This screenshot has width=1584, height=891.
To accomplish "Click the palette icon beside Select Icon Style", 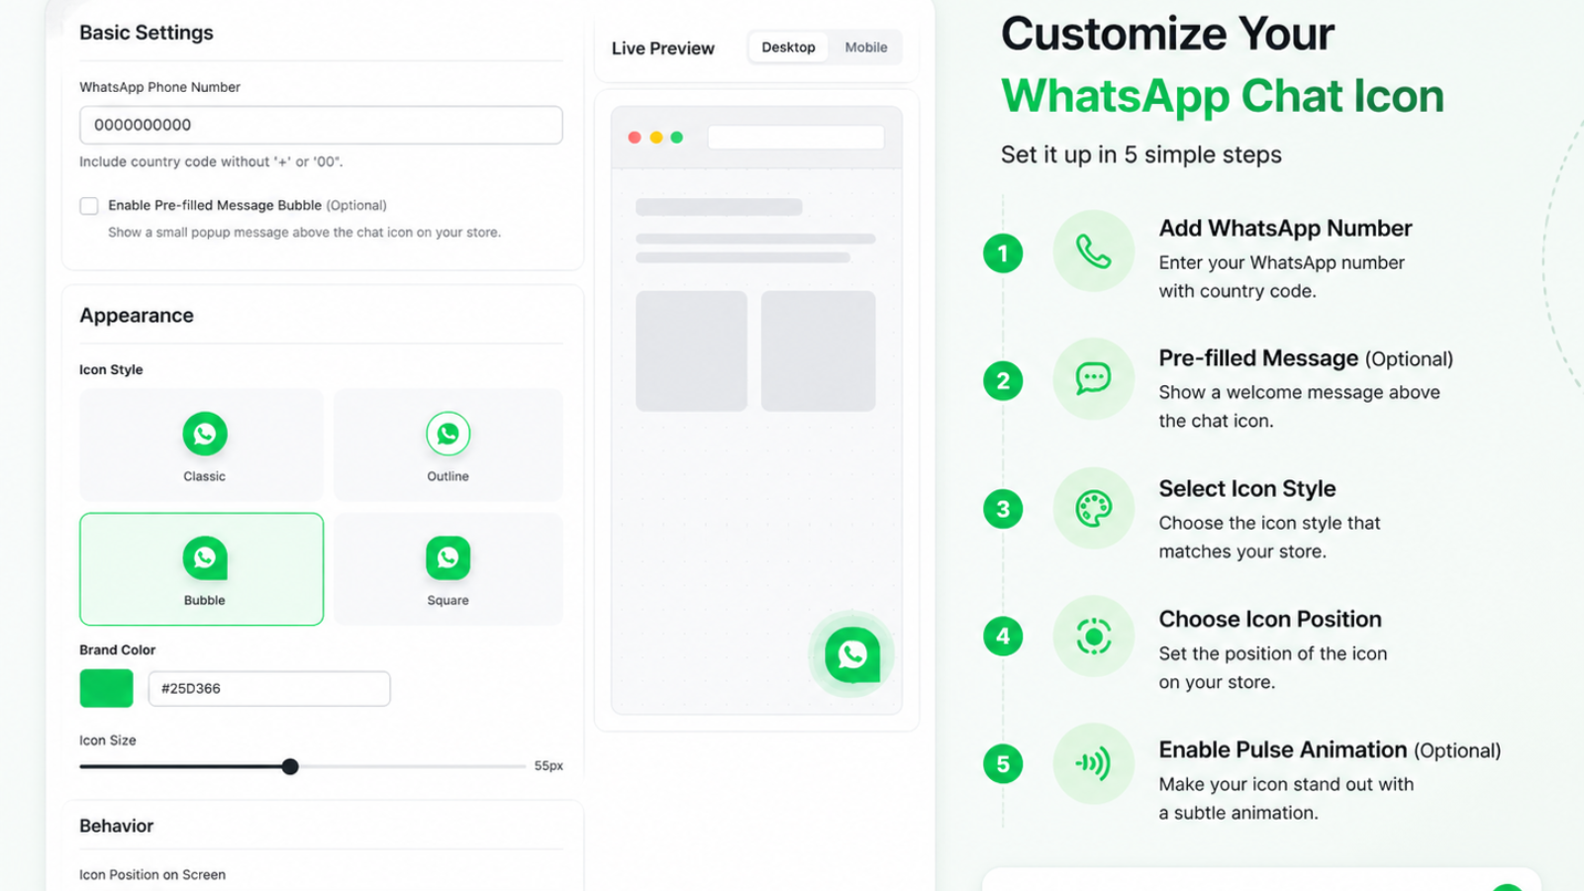I will point(1093,508).
